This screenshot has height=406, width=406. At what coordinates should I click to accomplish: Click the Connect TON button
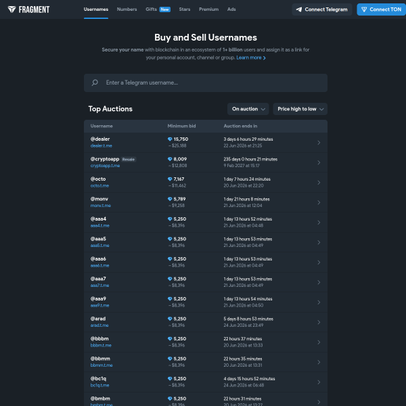click(382, 9)
